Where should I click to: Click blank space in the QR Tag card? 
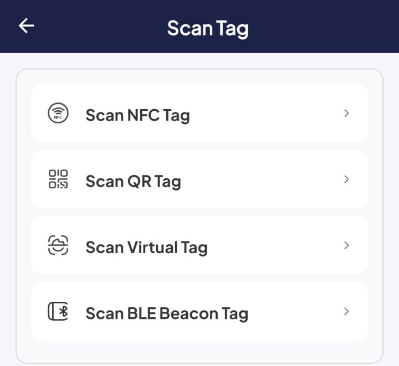pos(260,179)
